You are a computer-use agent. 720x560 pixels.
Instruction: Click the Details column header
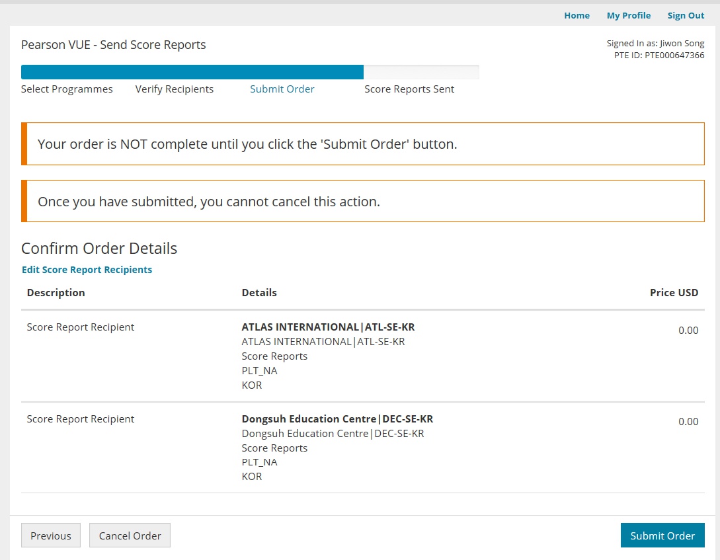pos(259,293)
